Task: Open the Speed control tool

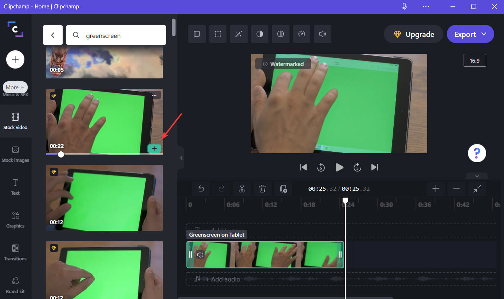Action: (x=302, y=34)
